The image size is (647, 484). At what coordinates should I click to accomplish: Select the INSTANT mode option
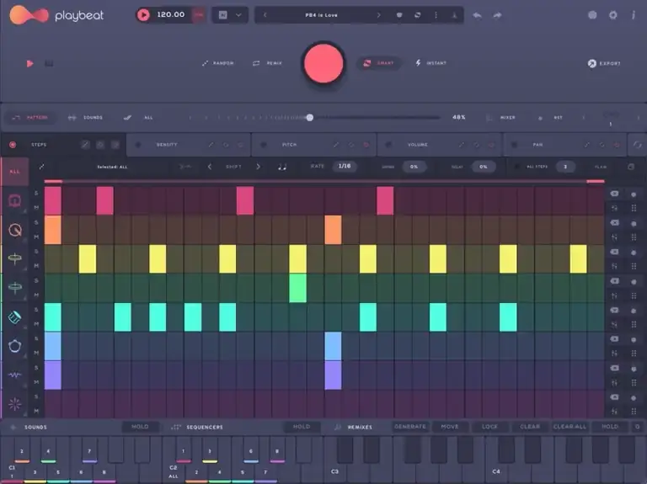pos(430,63)
